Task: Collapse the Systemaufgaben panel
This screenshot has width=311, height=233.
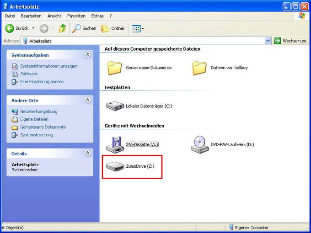Action: [x=88, y=54]
